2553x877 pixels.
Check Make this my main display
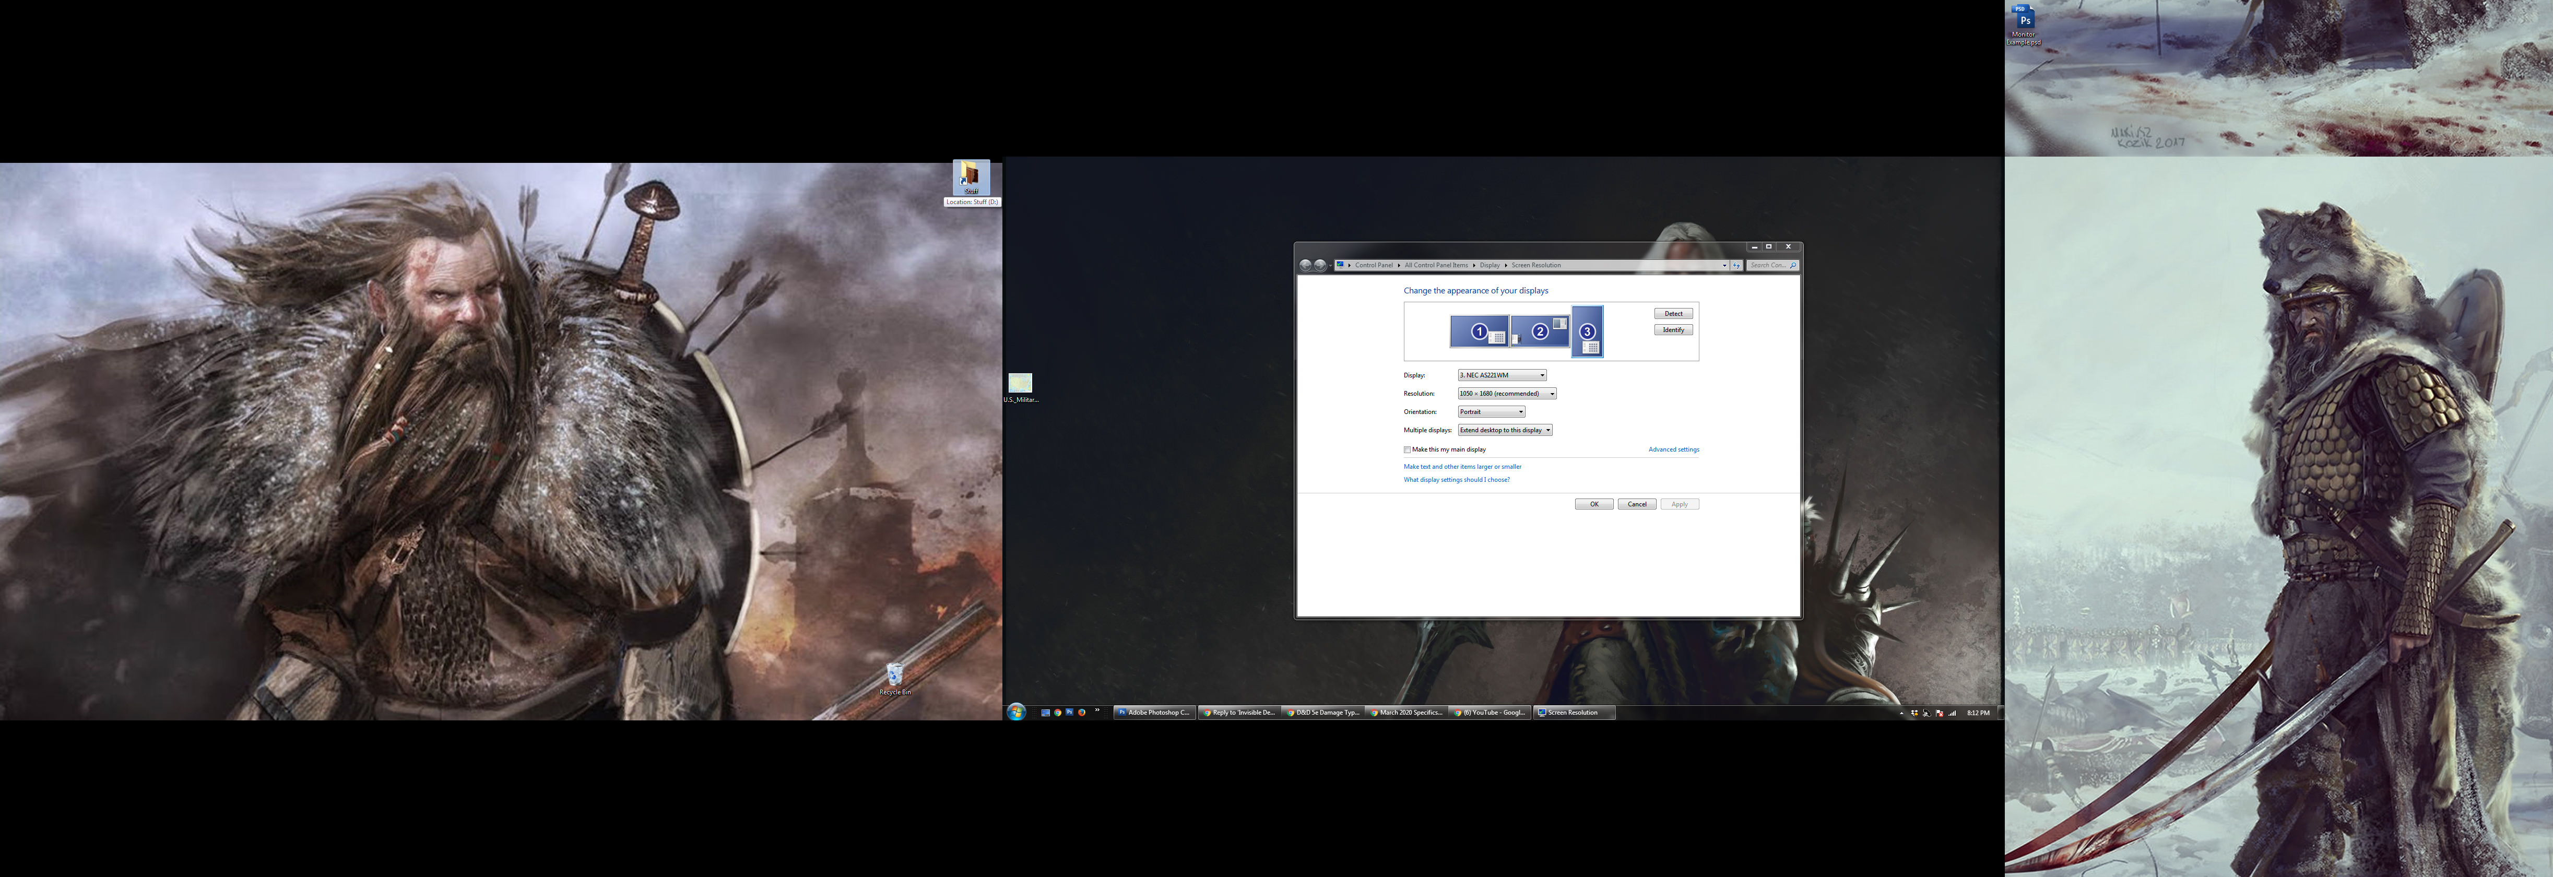[1408, 450]
